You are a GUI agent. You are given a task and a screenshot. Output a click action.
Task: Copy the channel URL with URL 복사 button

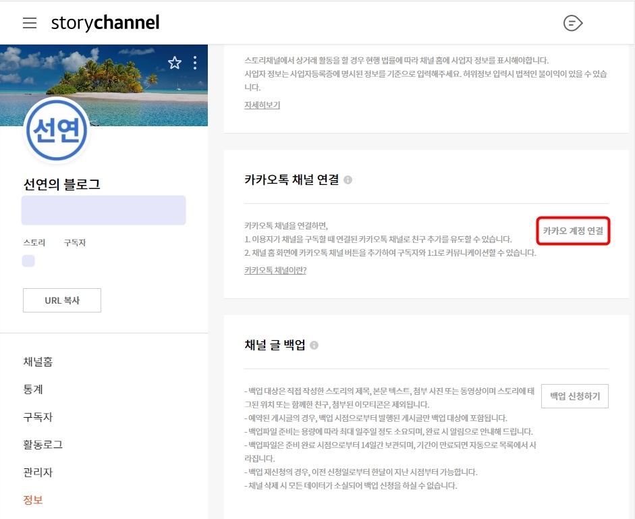coord(61,300)
